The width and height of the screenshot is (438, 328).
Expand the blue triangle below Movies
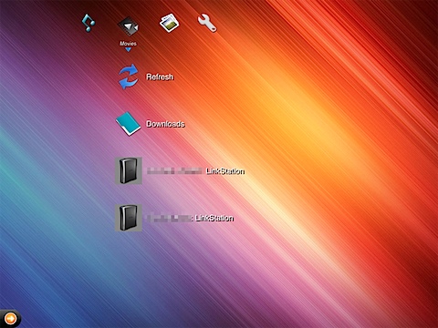pos(129,49)
